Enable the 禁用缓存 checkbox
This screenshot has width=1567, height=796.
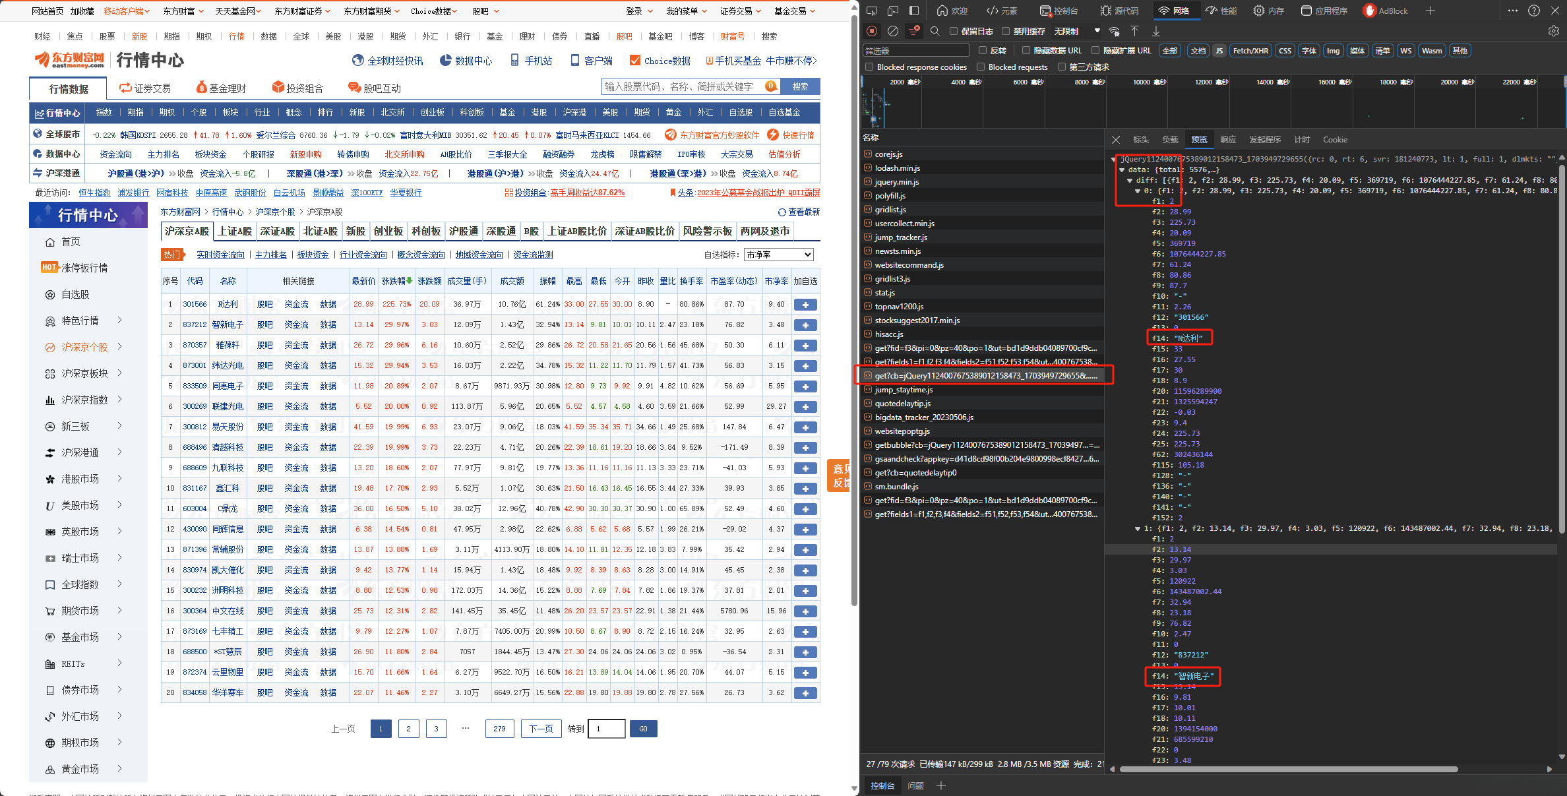coord(1006,31)
